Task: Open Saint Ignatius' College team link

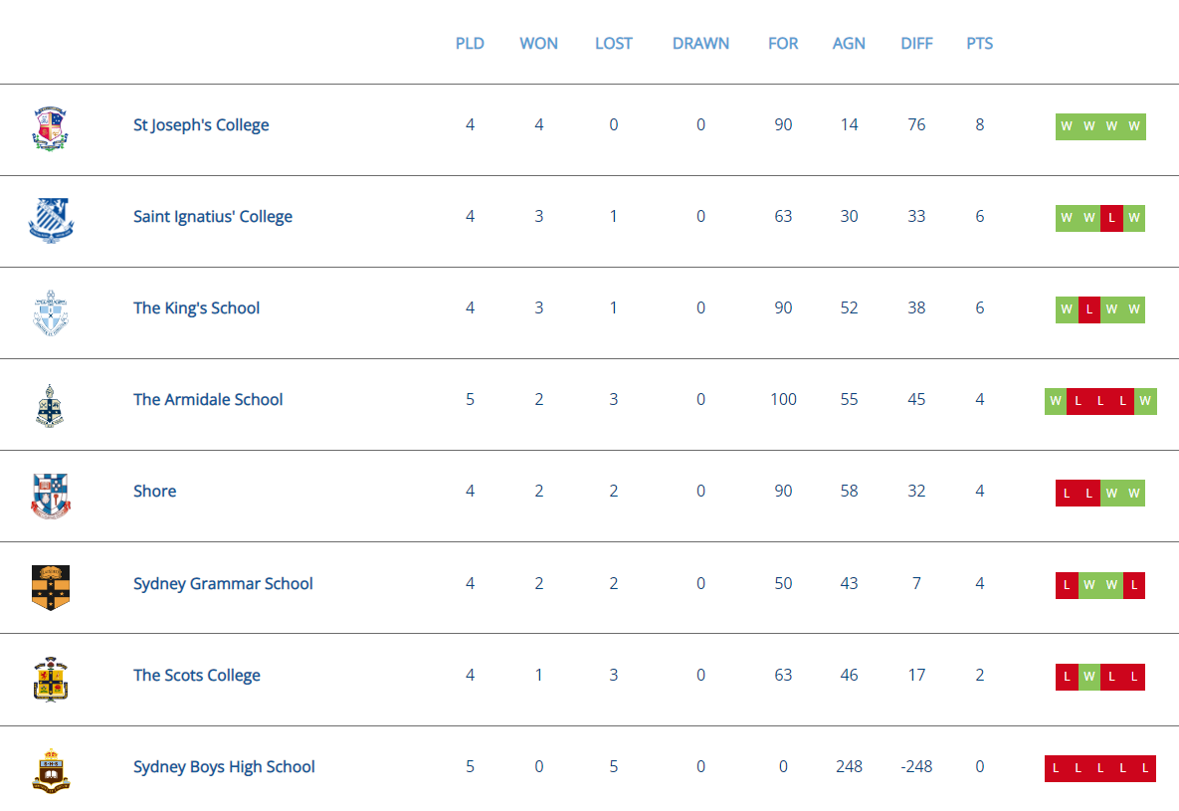Action: [213, 217]
